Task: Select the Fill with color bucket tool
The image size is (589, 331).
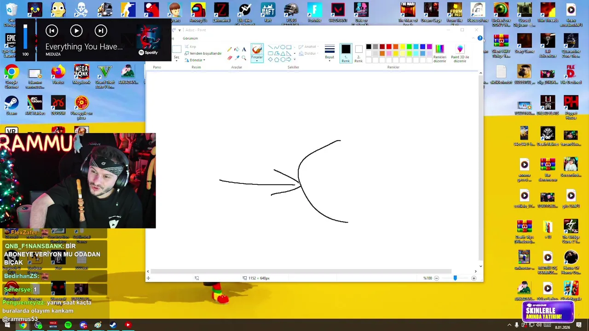Action: coord(237,50)
